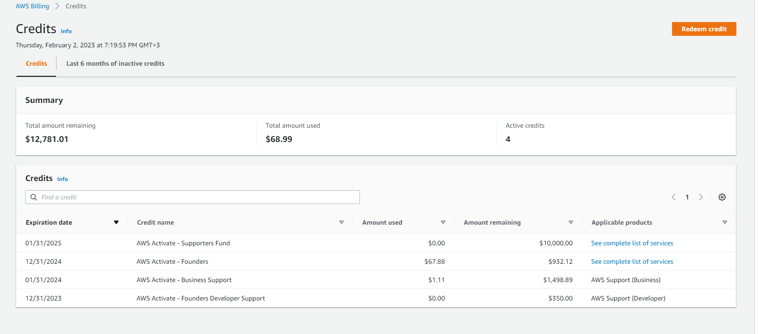Image resolution: width=758 pixels, height=334 pixels.
Task: Go to the previous page with the left chevron
Action: click(x=673, y=197)
